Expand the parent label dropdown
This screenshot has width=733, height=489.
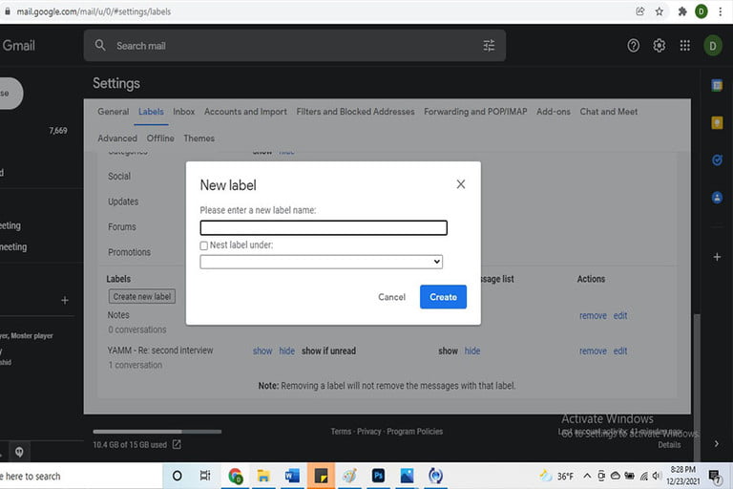pos(322,262)
